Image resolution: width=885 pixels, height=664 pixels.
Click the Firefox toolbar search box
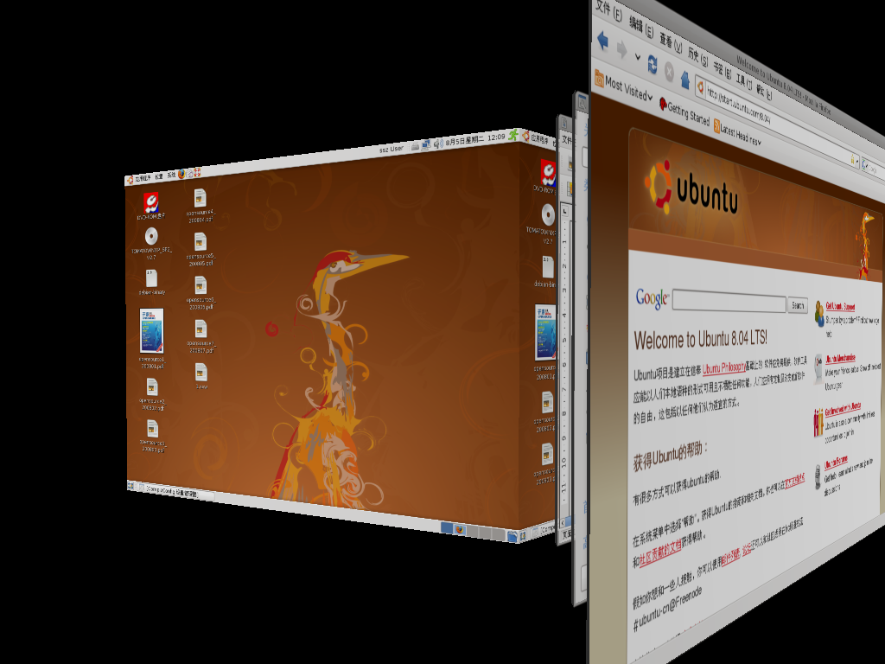pyautogui.click(x=877, y=170)
